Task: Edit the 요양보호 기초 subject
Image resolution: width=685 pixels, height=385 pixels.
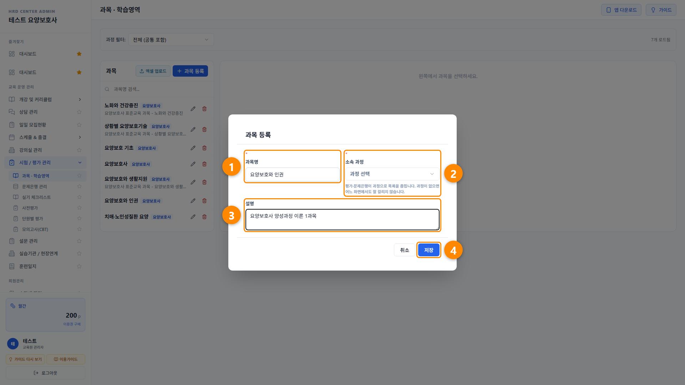Action: [x=193, y=148]
